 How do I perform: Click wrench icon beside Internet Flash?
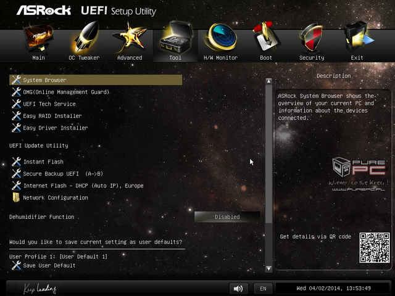[17, 186]
